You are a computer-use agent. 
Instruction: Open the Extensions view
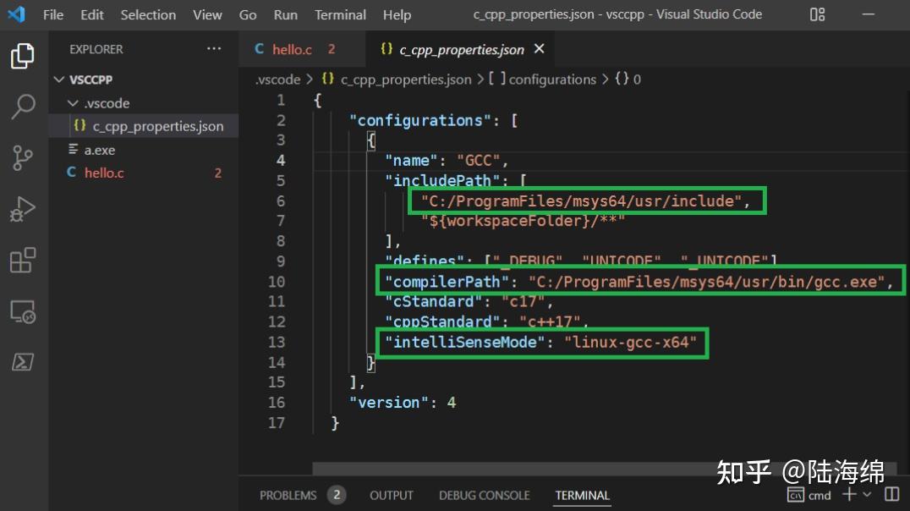click(x=22, y=261)
